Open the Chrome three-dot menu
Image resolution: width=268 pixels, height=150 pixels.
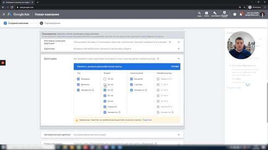tap(265, 7)
